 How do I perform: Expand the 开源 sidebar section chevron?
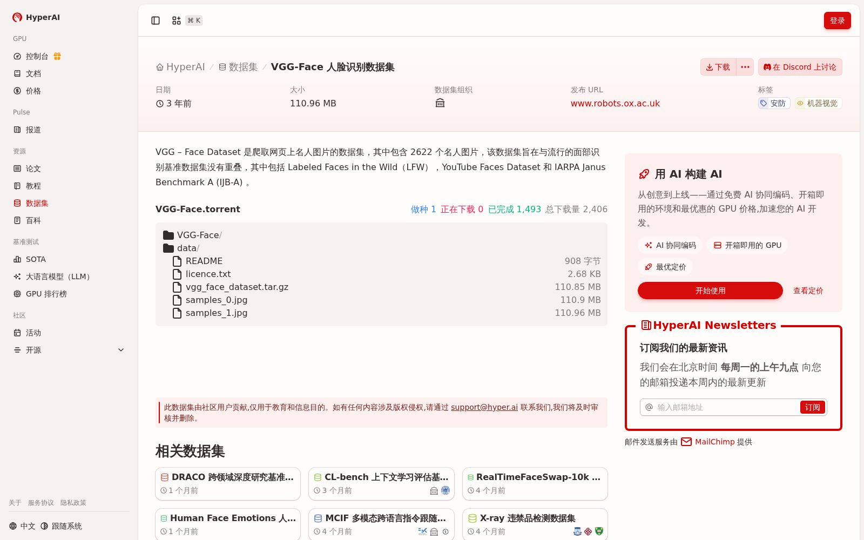coord(121,350)
